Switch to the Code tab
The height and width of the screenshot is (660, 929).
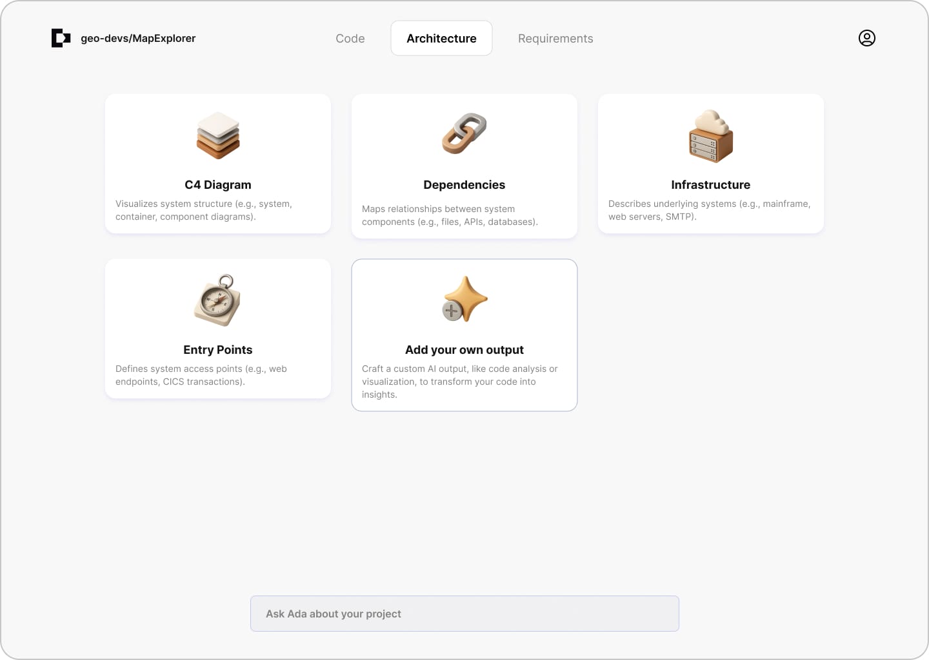coord(350,39)
